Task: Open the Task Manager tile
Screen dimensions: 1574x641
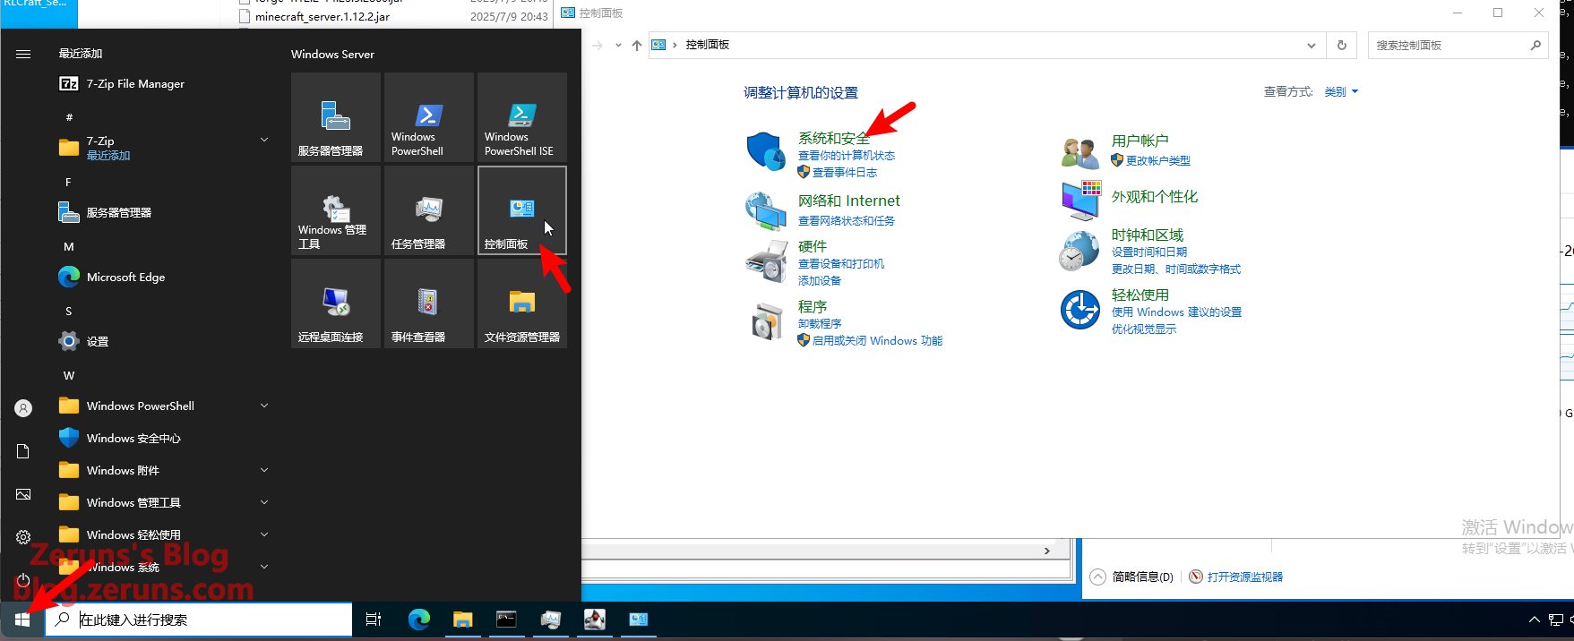Action: coord(428,211)
